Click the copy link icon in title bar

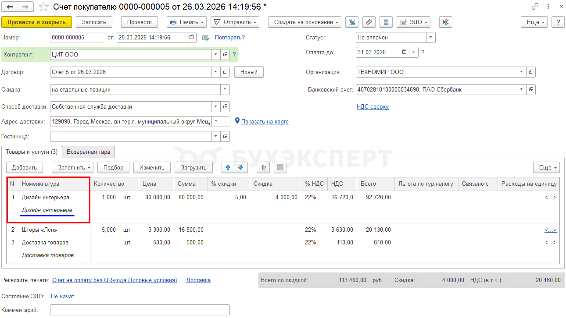click(x=535, y=7)
